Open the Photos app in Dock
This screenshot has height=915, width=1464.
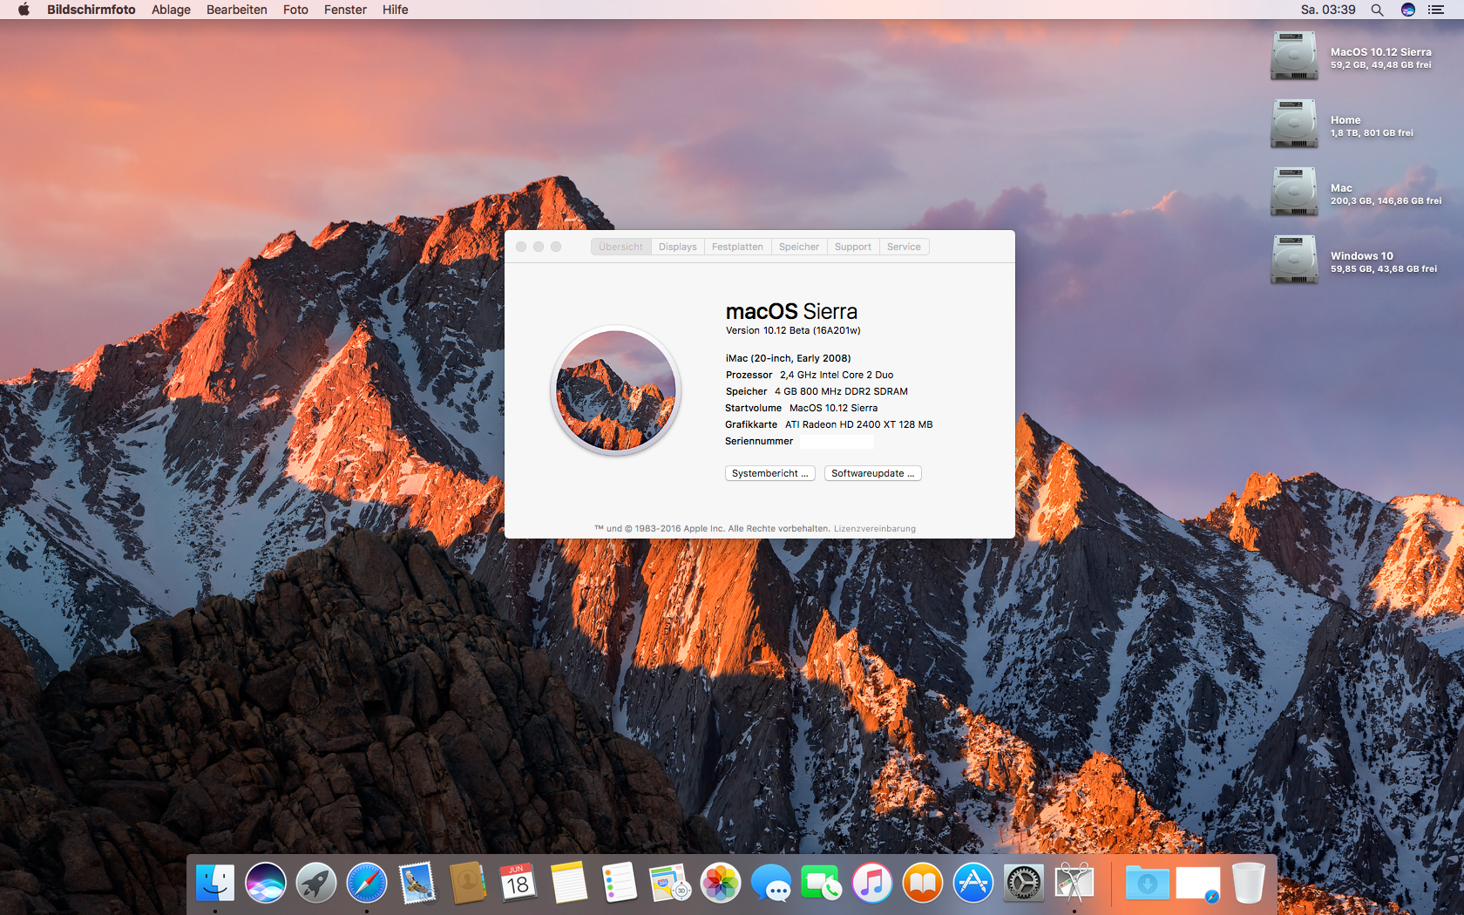coord(721,883)
